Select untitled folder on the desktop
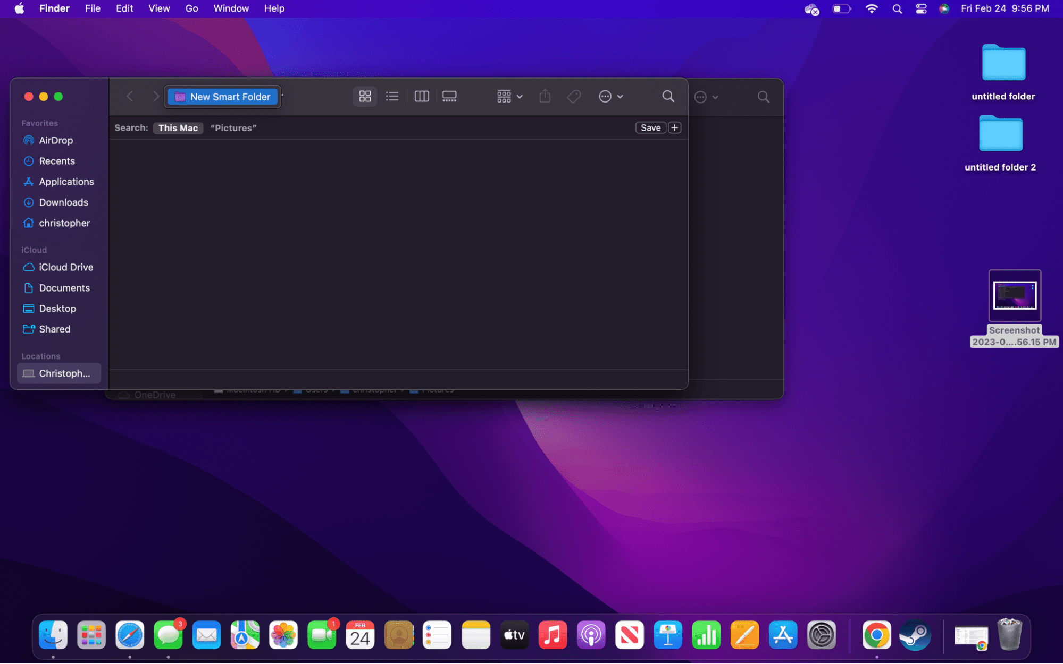Image resolution: width=1063 pixels, height=664 pixels. (x=1003, y=72)
